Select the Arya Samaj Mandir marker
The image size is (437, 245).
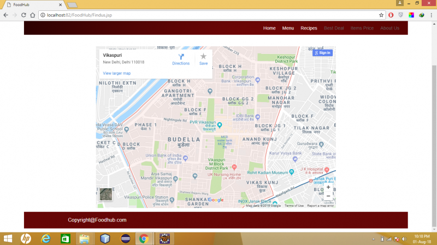coord(175,178)
